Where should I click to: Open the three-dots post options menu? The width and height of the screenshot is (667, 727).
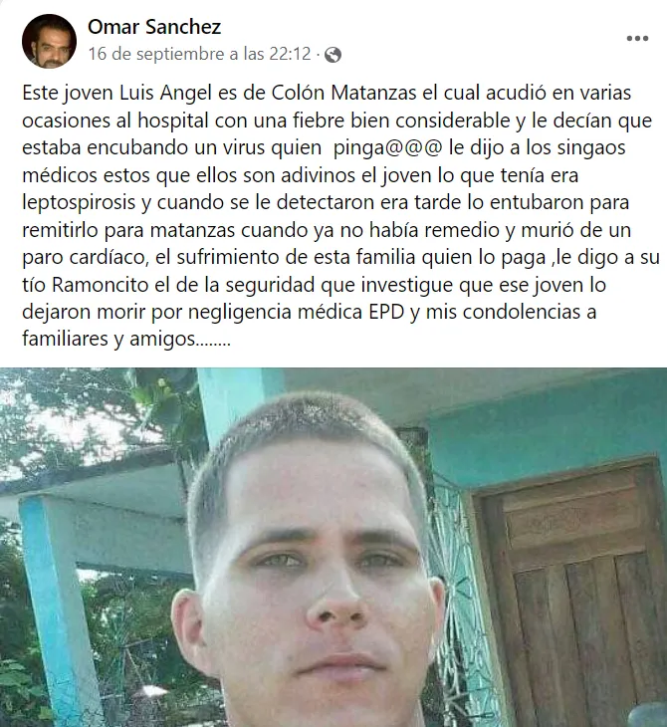637,39
